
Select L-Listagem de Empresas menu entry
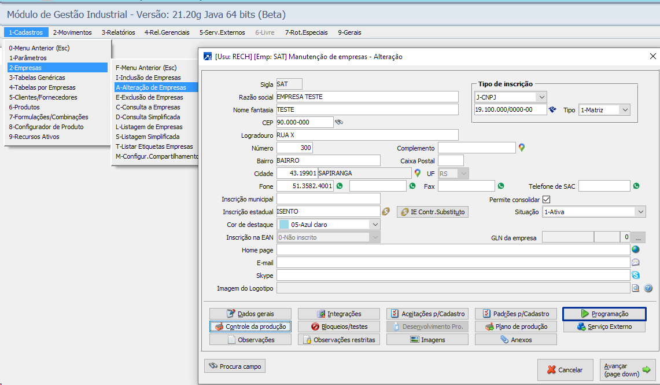point(149,127)
